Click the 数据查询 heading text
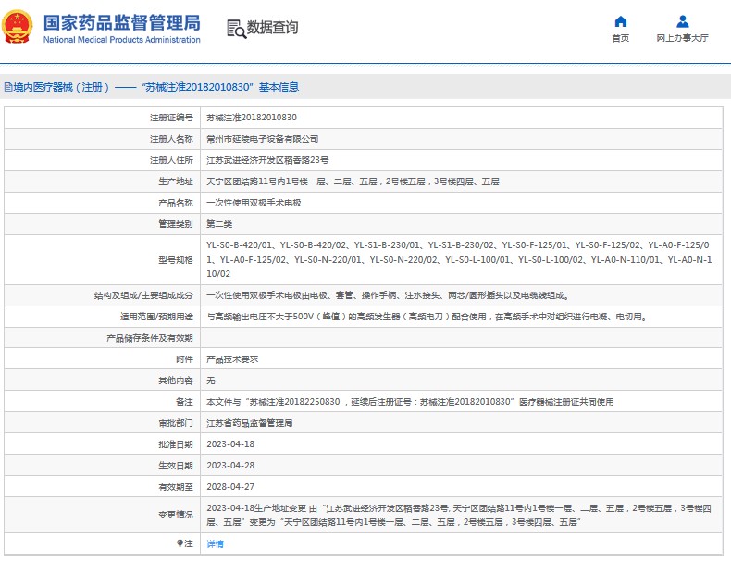Image resolution: width=731 pixels, height=562 pixels. click(272, 28)
